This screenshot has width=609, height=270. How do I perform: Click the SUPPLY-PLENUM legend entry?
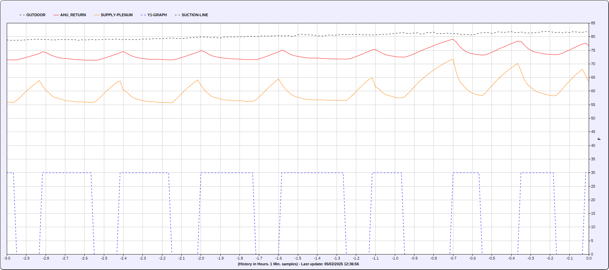(113, 15)
